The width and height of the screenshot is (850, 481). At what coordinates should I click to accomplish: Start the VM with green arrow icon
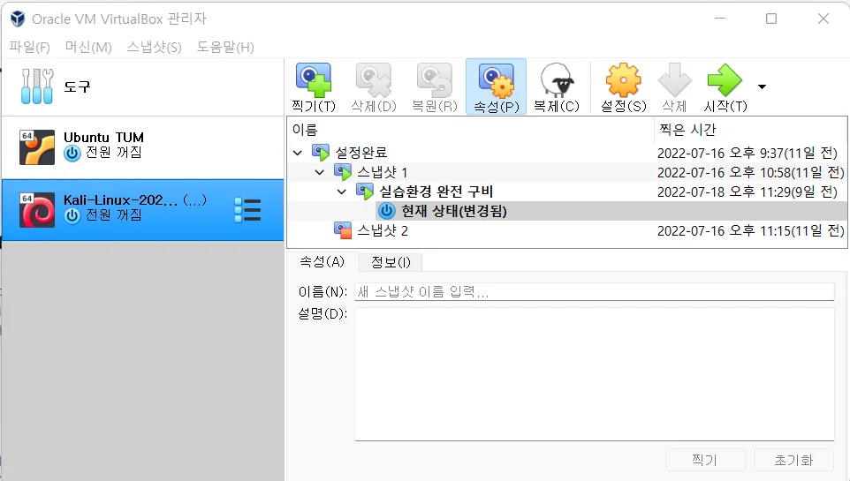point(725,79)
